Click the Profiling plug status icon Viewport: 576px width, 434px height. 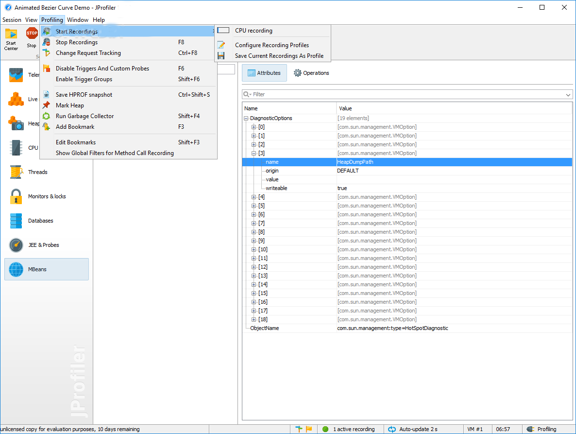530,429
